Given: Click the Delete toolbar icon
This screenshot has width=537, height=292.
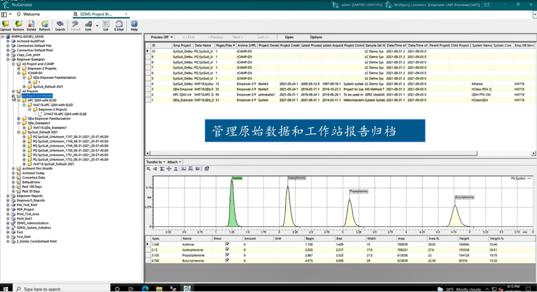Looking at the screenshot, I should (31, 25).
